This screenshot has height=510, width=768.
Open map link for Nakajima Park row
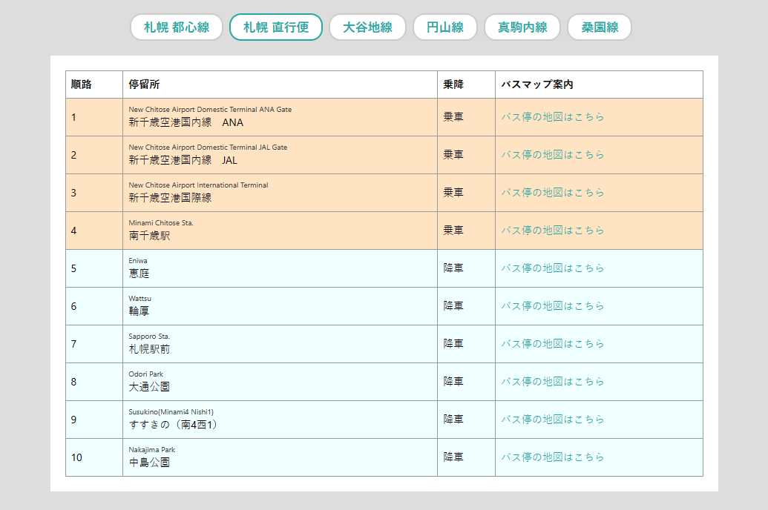coord(552,457)
